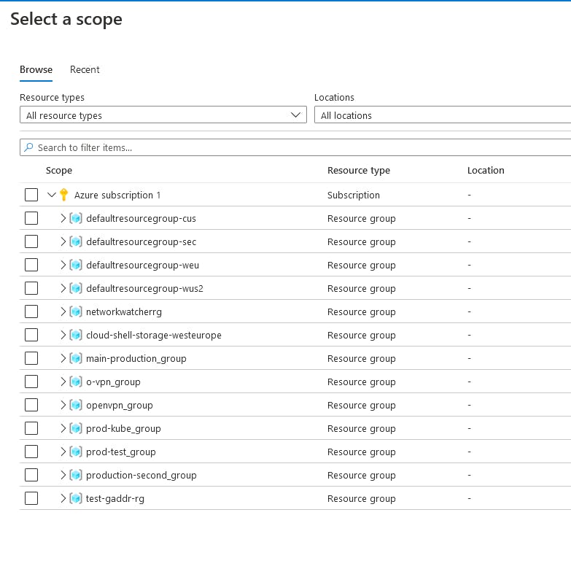Expand the defaultresourcegroup-sec node
The width and height of the screenshot is (571, 569).
point(63,241)
